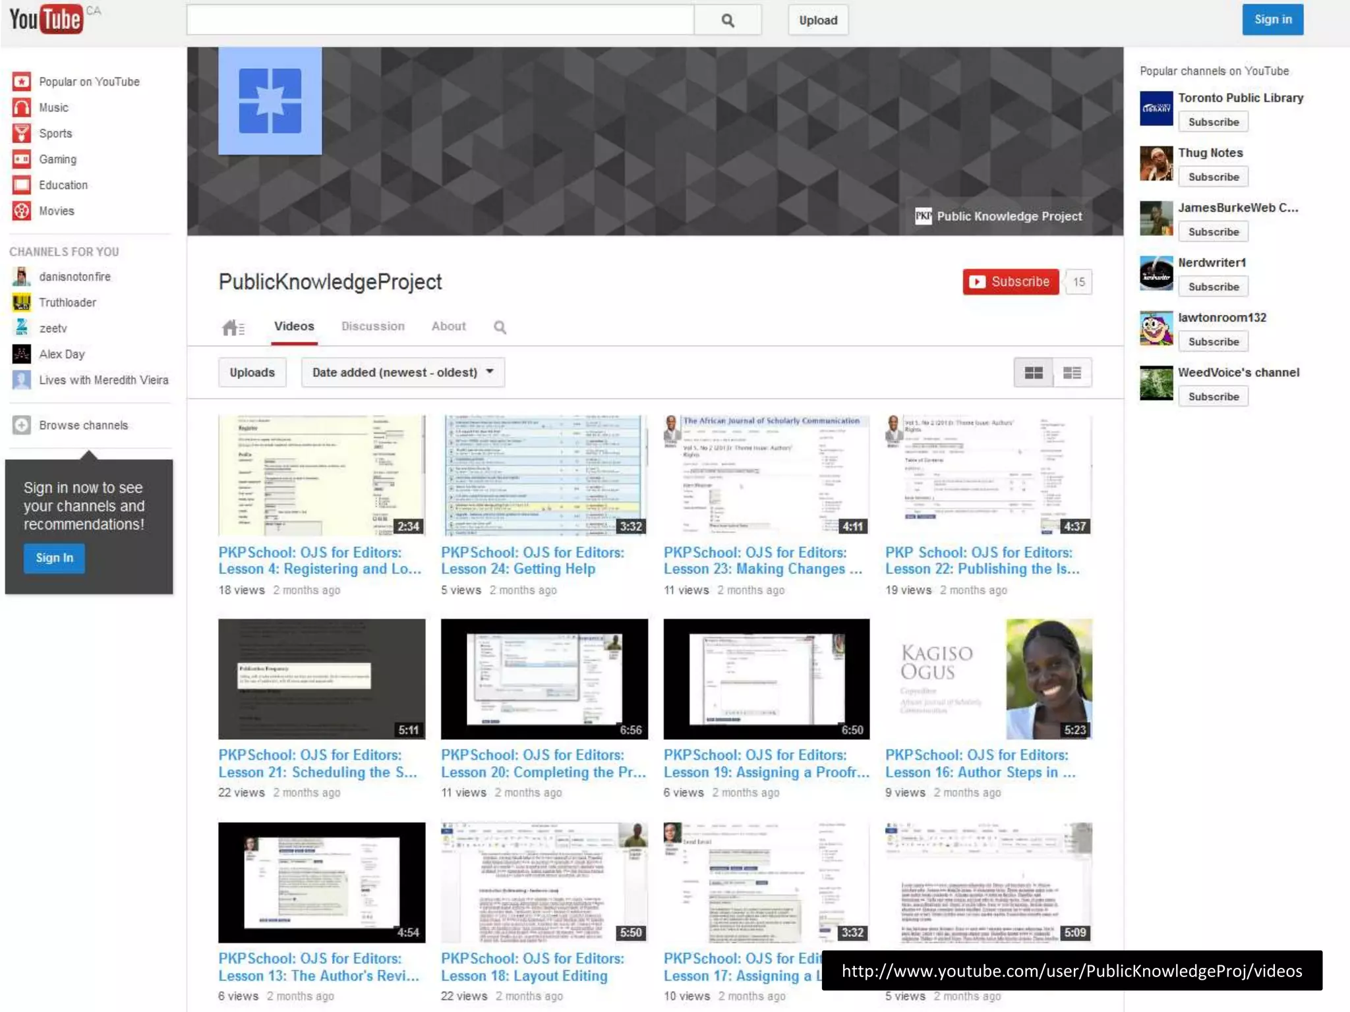The height and width of the screenshot is (1012, 1350).
Task: Open the Date added sort dropdown
Action: click(x=403, y=373)
